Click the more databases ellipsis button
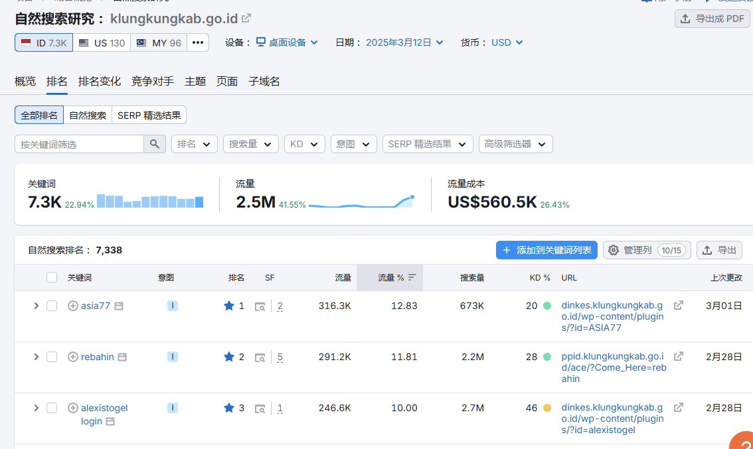 (x=198, y=42)
